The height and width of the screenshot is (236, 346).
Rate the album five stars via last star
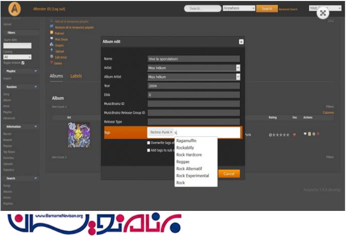[287, 135]
